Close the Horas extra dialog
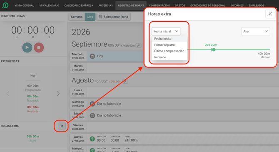The height and width of the screenshot is (152, 279). (x=270, y=14)
